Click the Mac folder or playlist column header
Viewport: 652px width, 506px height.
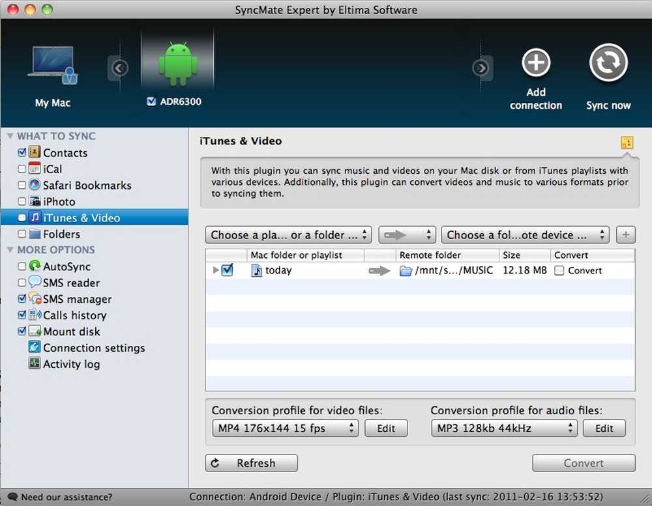(x=306, y=255)
